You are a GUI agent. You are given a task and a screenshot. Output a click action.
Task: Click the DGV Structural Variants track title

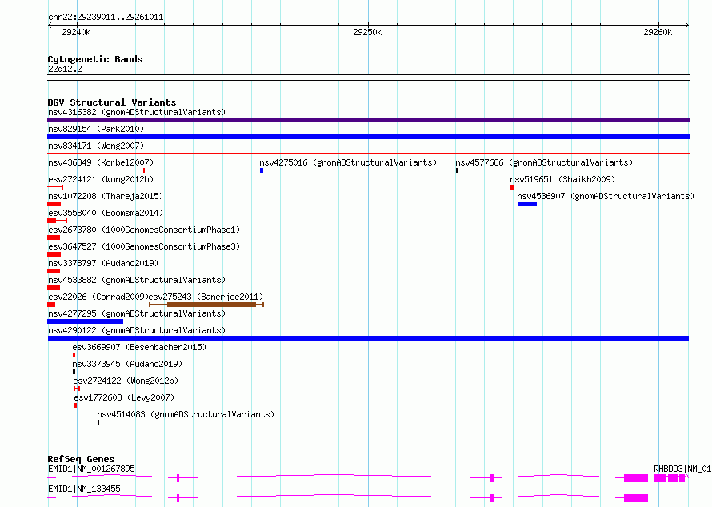[112, 102]
